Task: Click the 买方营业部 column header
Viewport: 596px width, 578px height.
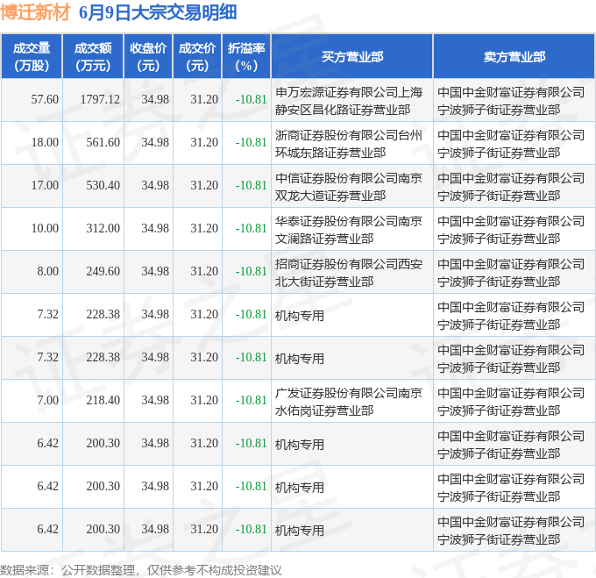Action: pyautogui.click(x=352, y=57)
